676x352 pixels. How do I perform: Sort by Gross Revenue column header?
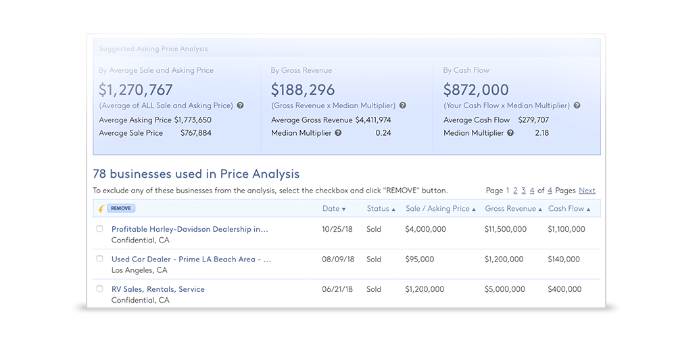[513, 209]
